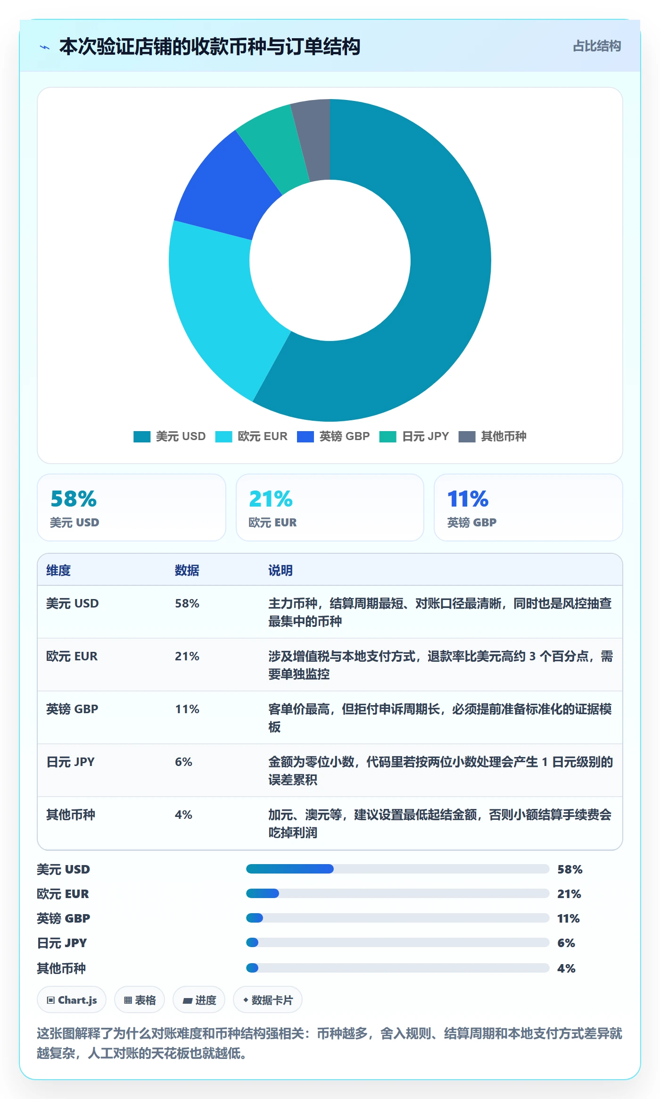660x1099 pixels.
Task: Click the grid icon in 表格 chip
Action: tap(128, 1000)
